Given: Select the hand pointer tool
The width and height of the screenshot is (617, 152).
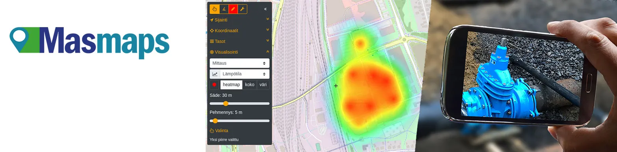Looking at the screenshot, I should (214, 9).
